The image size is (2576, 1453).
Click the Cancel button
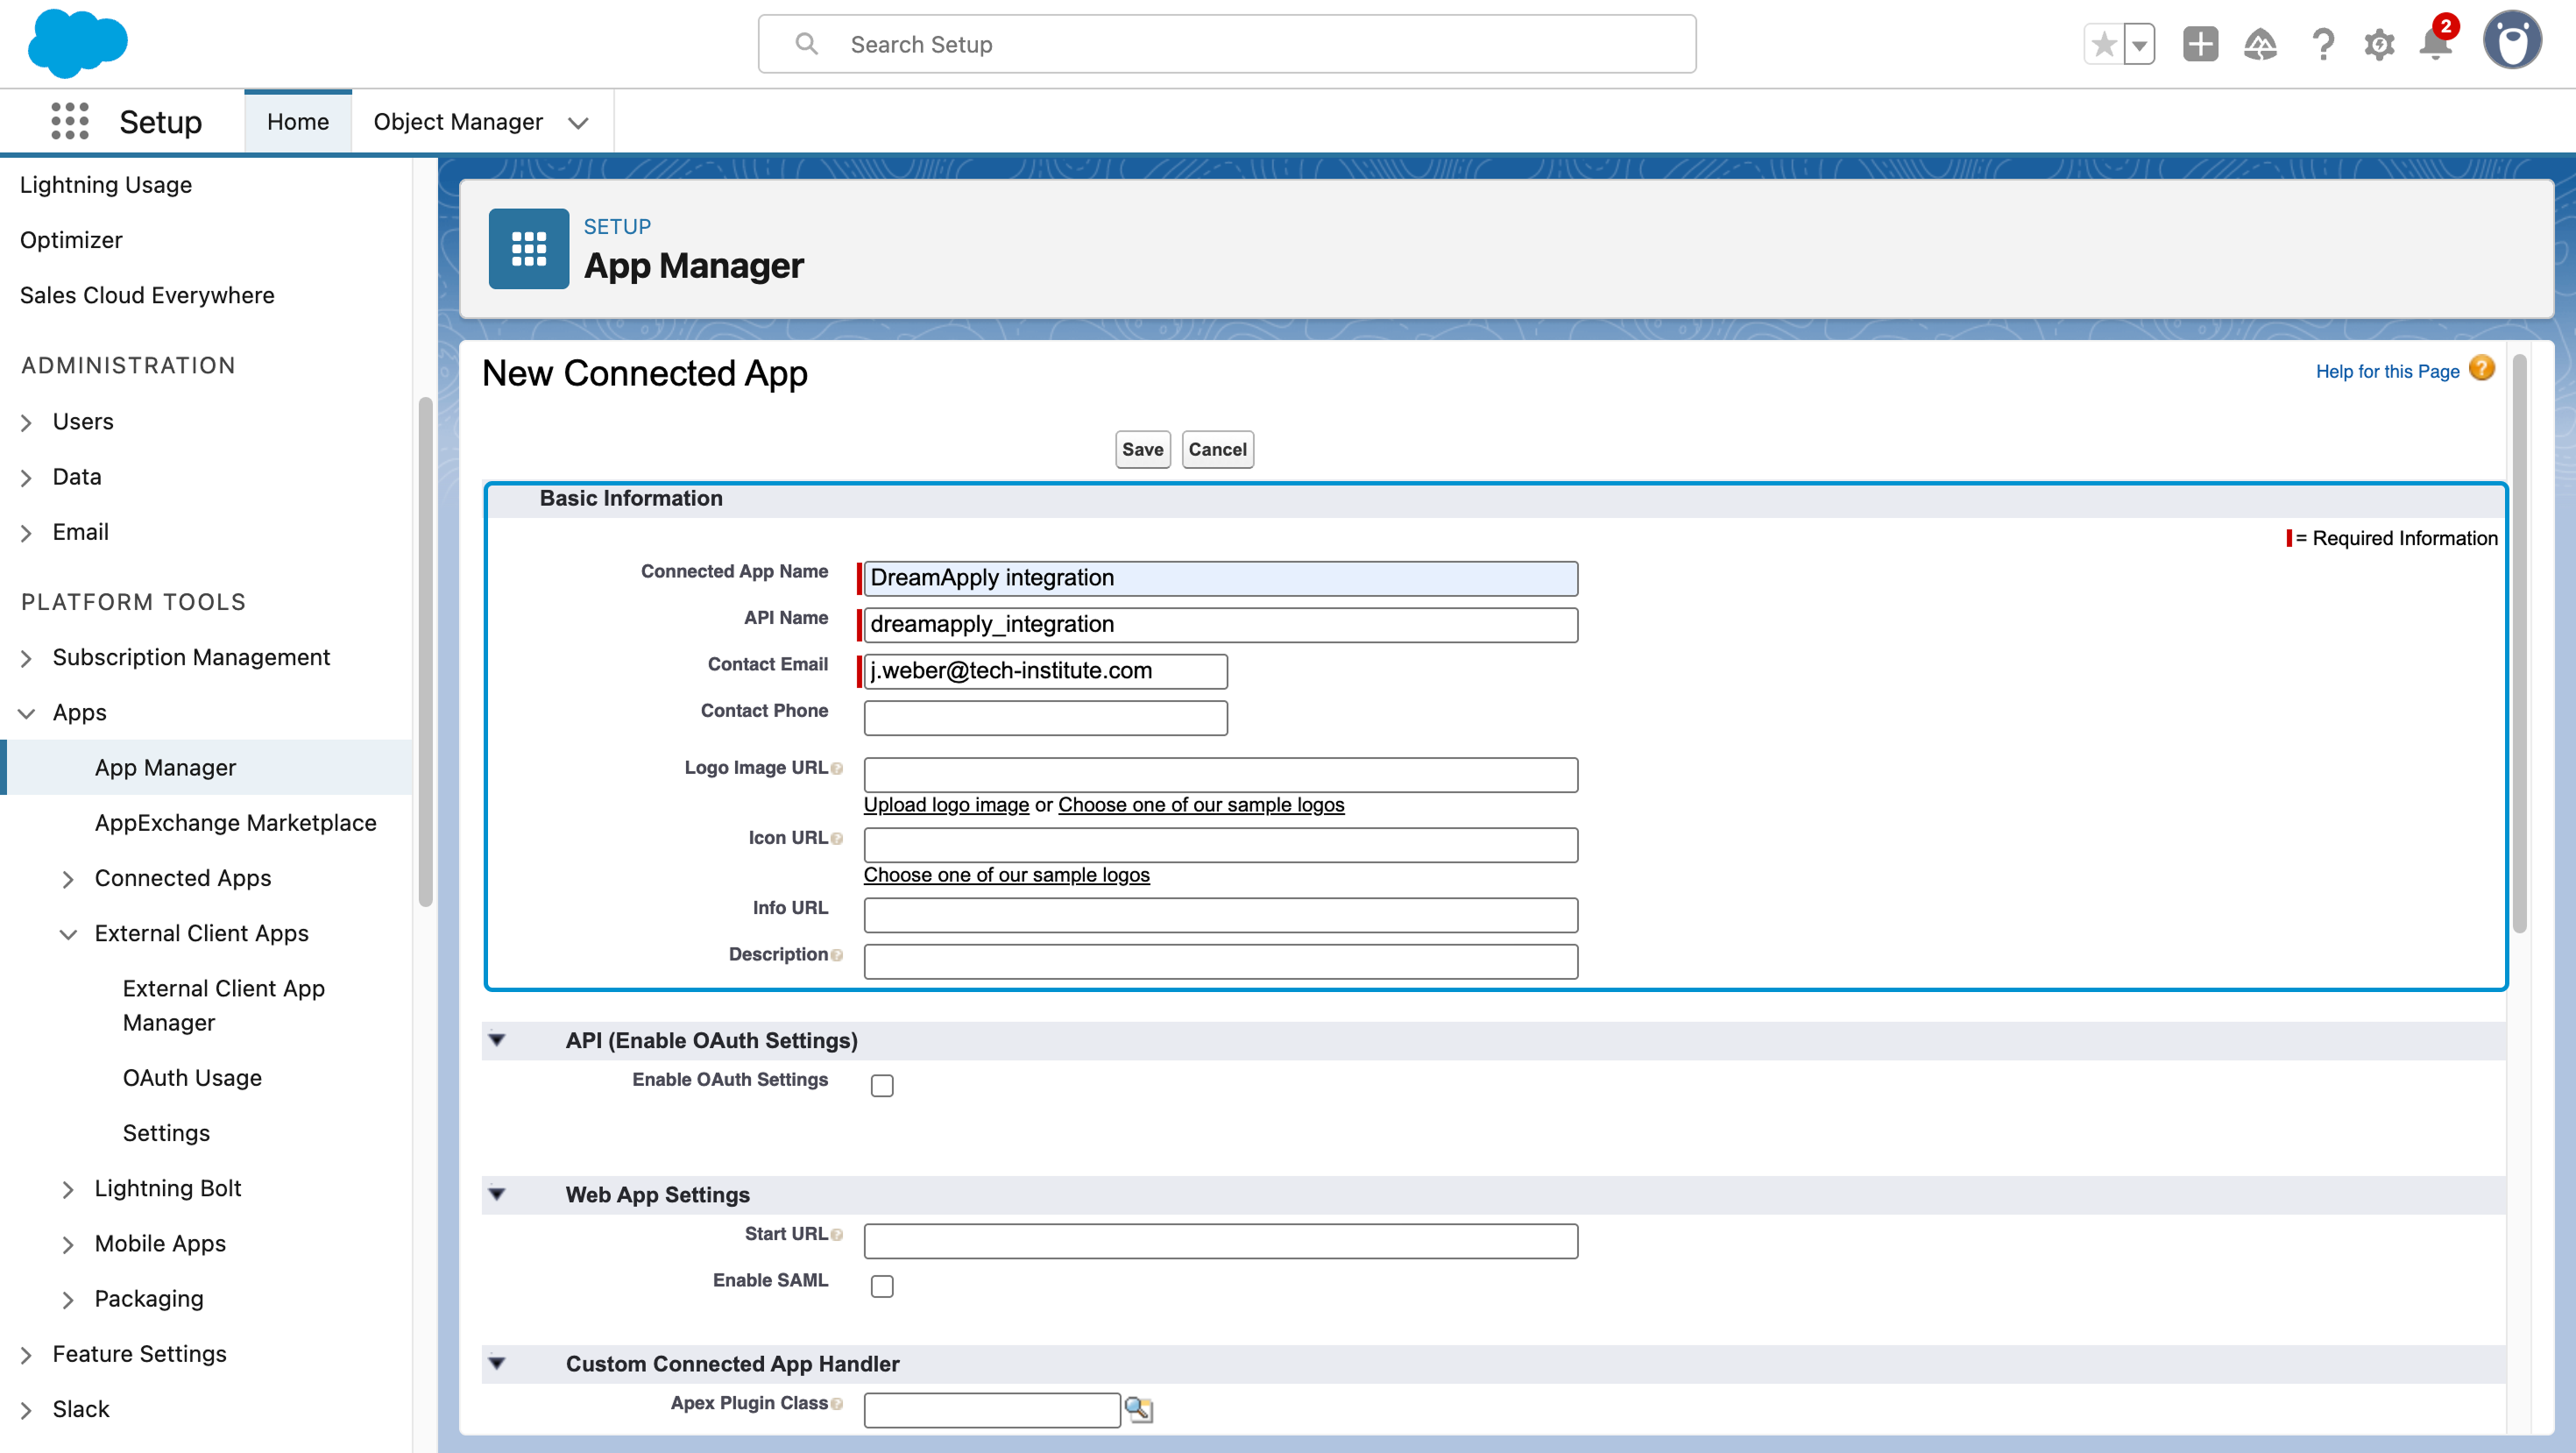[1217, 449]
